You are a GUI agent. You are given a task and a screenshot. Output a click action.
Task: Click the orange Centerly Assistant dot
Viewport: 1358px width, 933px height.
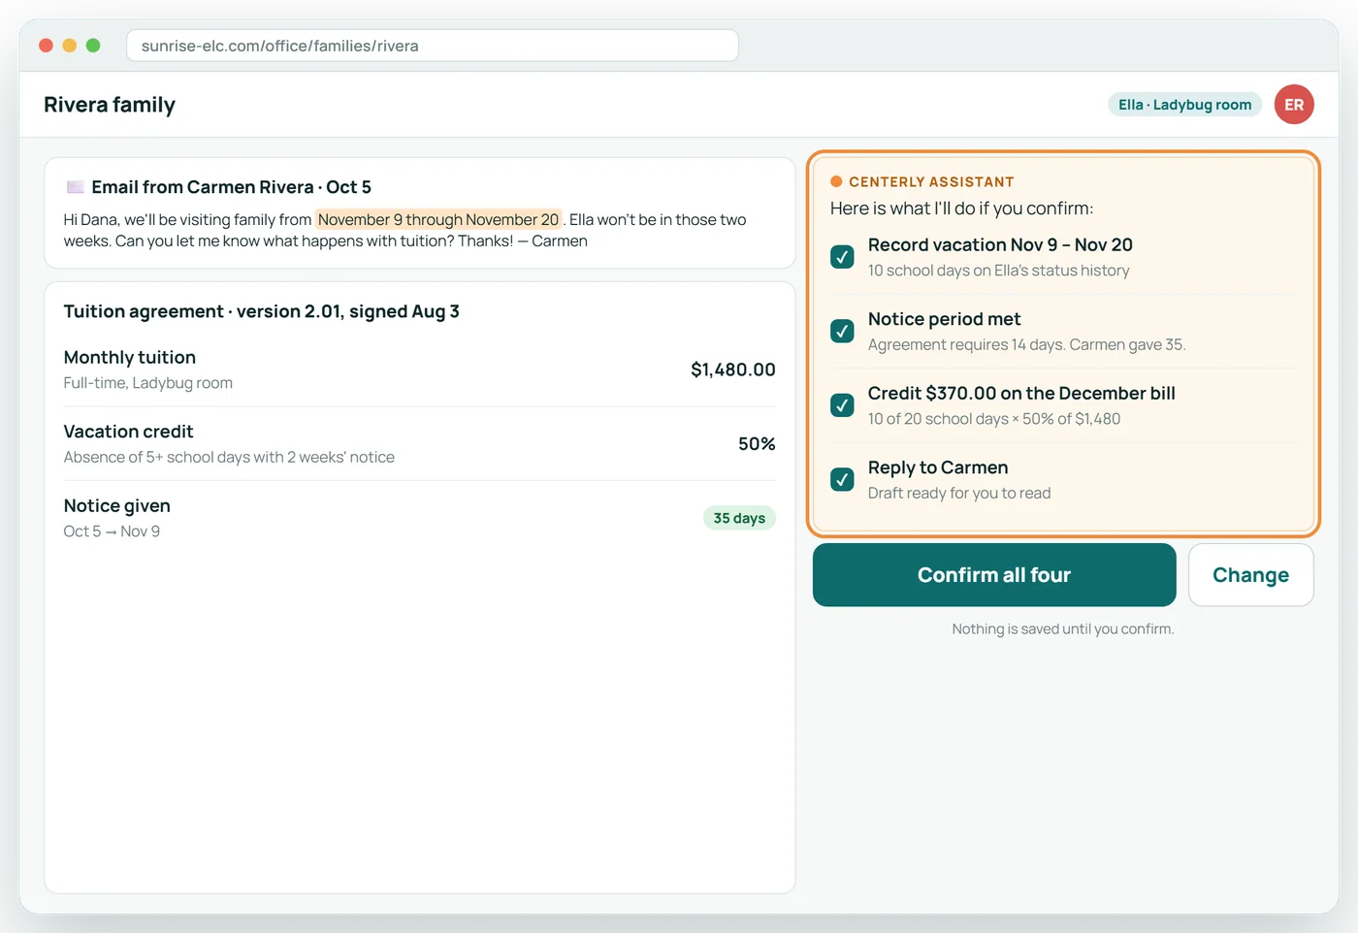point(836,181)
